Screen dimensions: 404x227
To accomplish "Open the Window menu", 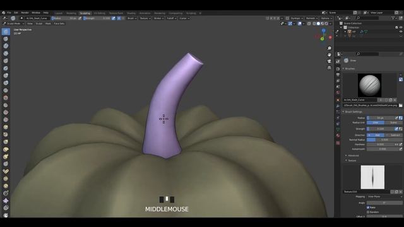I will click(36, 13).
